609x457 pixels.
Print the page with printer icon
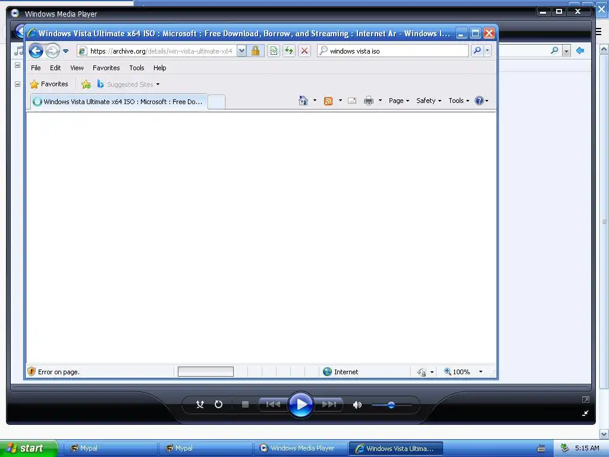(x=369, y=101)
